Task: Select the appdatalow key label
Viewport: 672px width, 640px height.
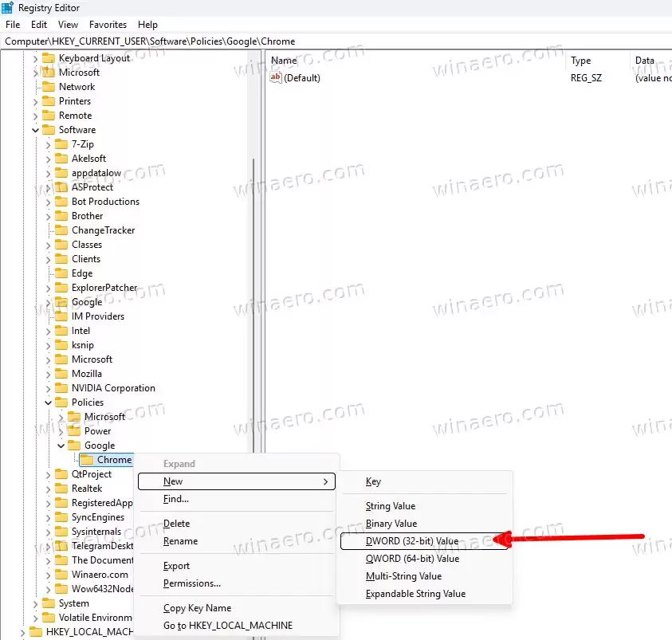Action: tap(96, 173)
